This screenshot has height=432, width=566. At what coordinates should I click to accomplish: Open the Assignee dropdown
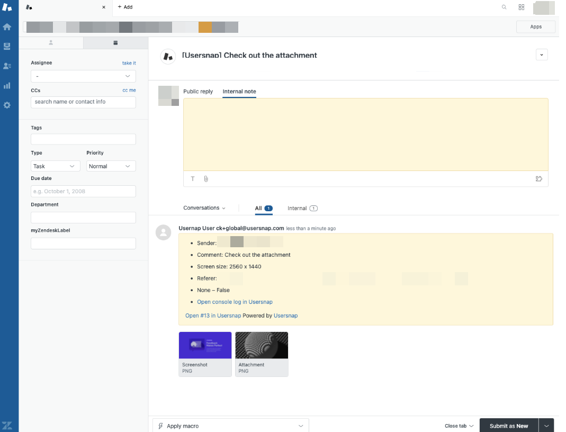pyautogui.click(x=83, y=76)
